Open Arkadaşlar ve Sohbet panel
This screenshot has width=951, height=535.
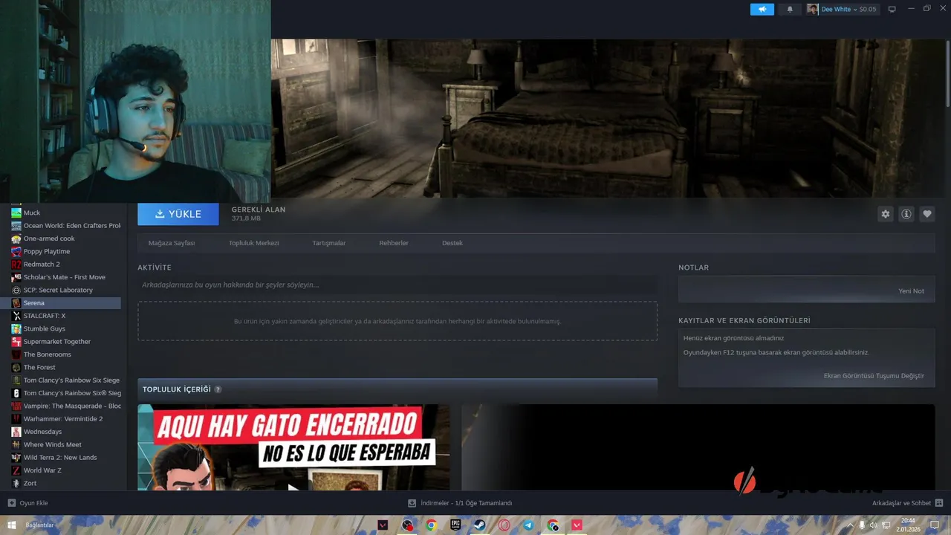(907, 503)
